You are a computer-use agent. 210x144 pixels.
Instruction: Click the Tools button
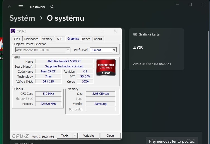(65, 136)
